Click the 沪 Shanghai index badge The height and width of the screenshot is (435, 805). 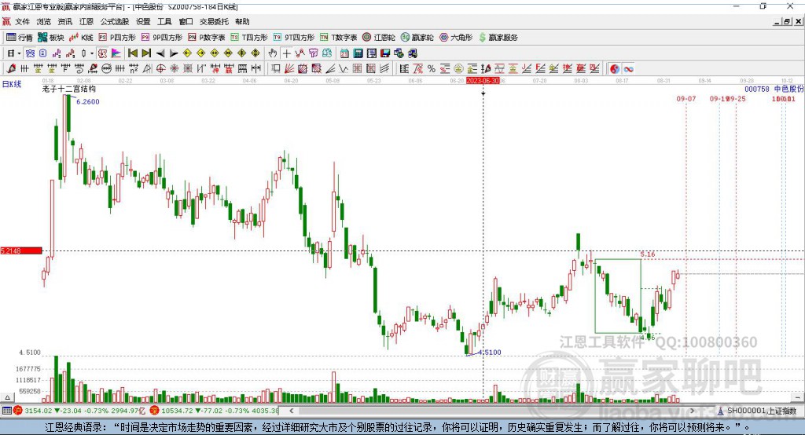click(17, 411)
